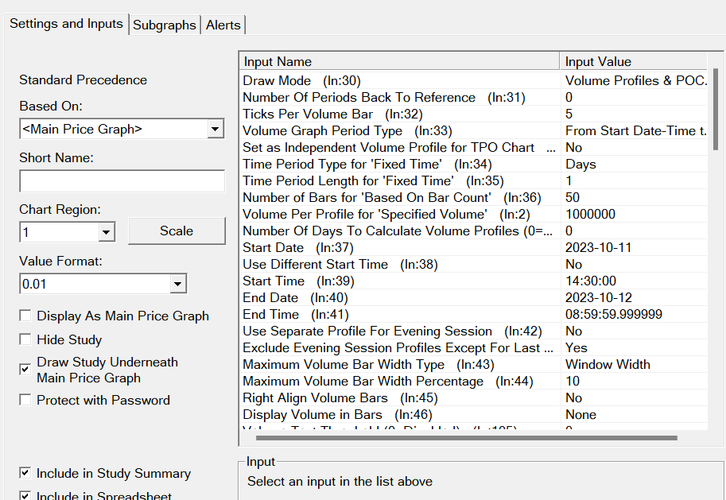Screen dimensions: 726x500
Task: Toggle Include in Study Summary checkbox
Action: coord(26,474)
